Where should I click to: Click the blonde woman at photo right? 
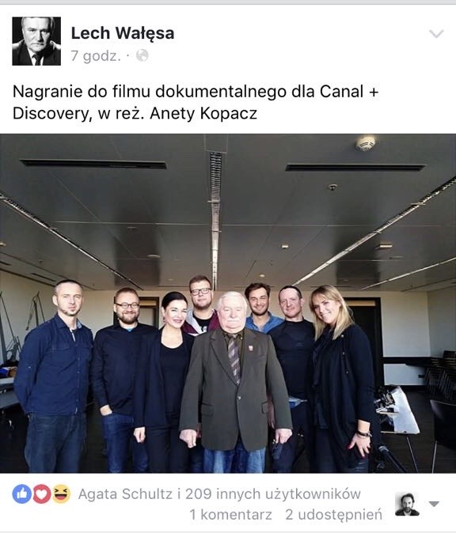(x=342, y=379)
